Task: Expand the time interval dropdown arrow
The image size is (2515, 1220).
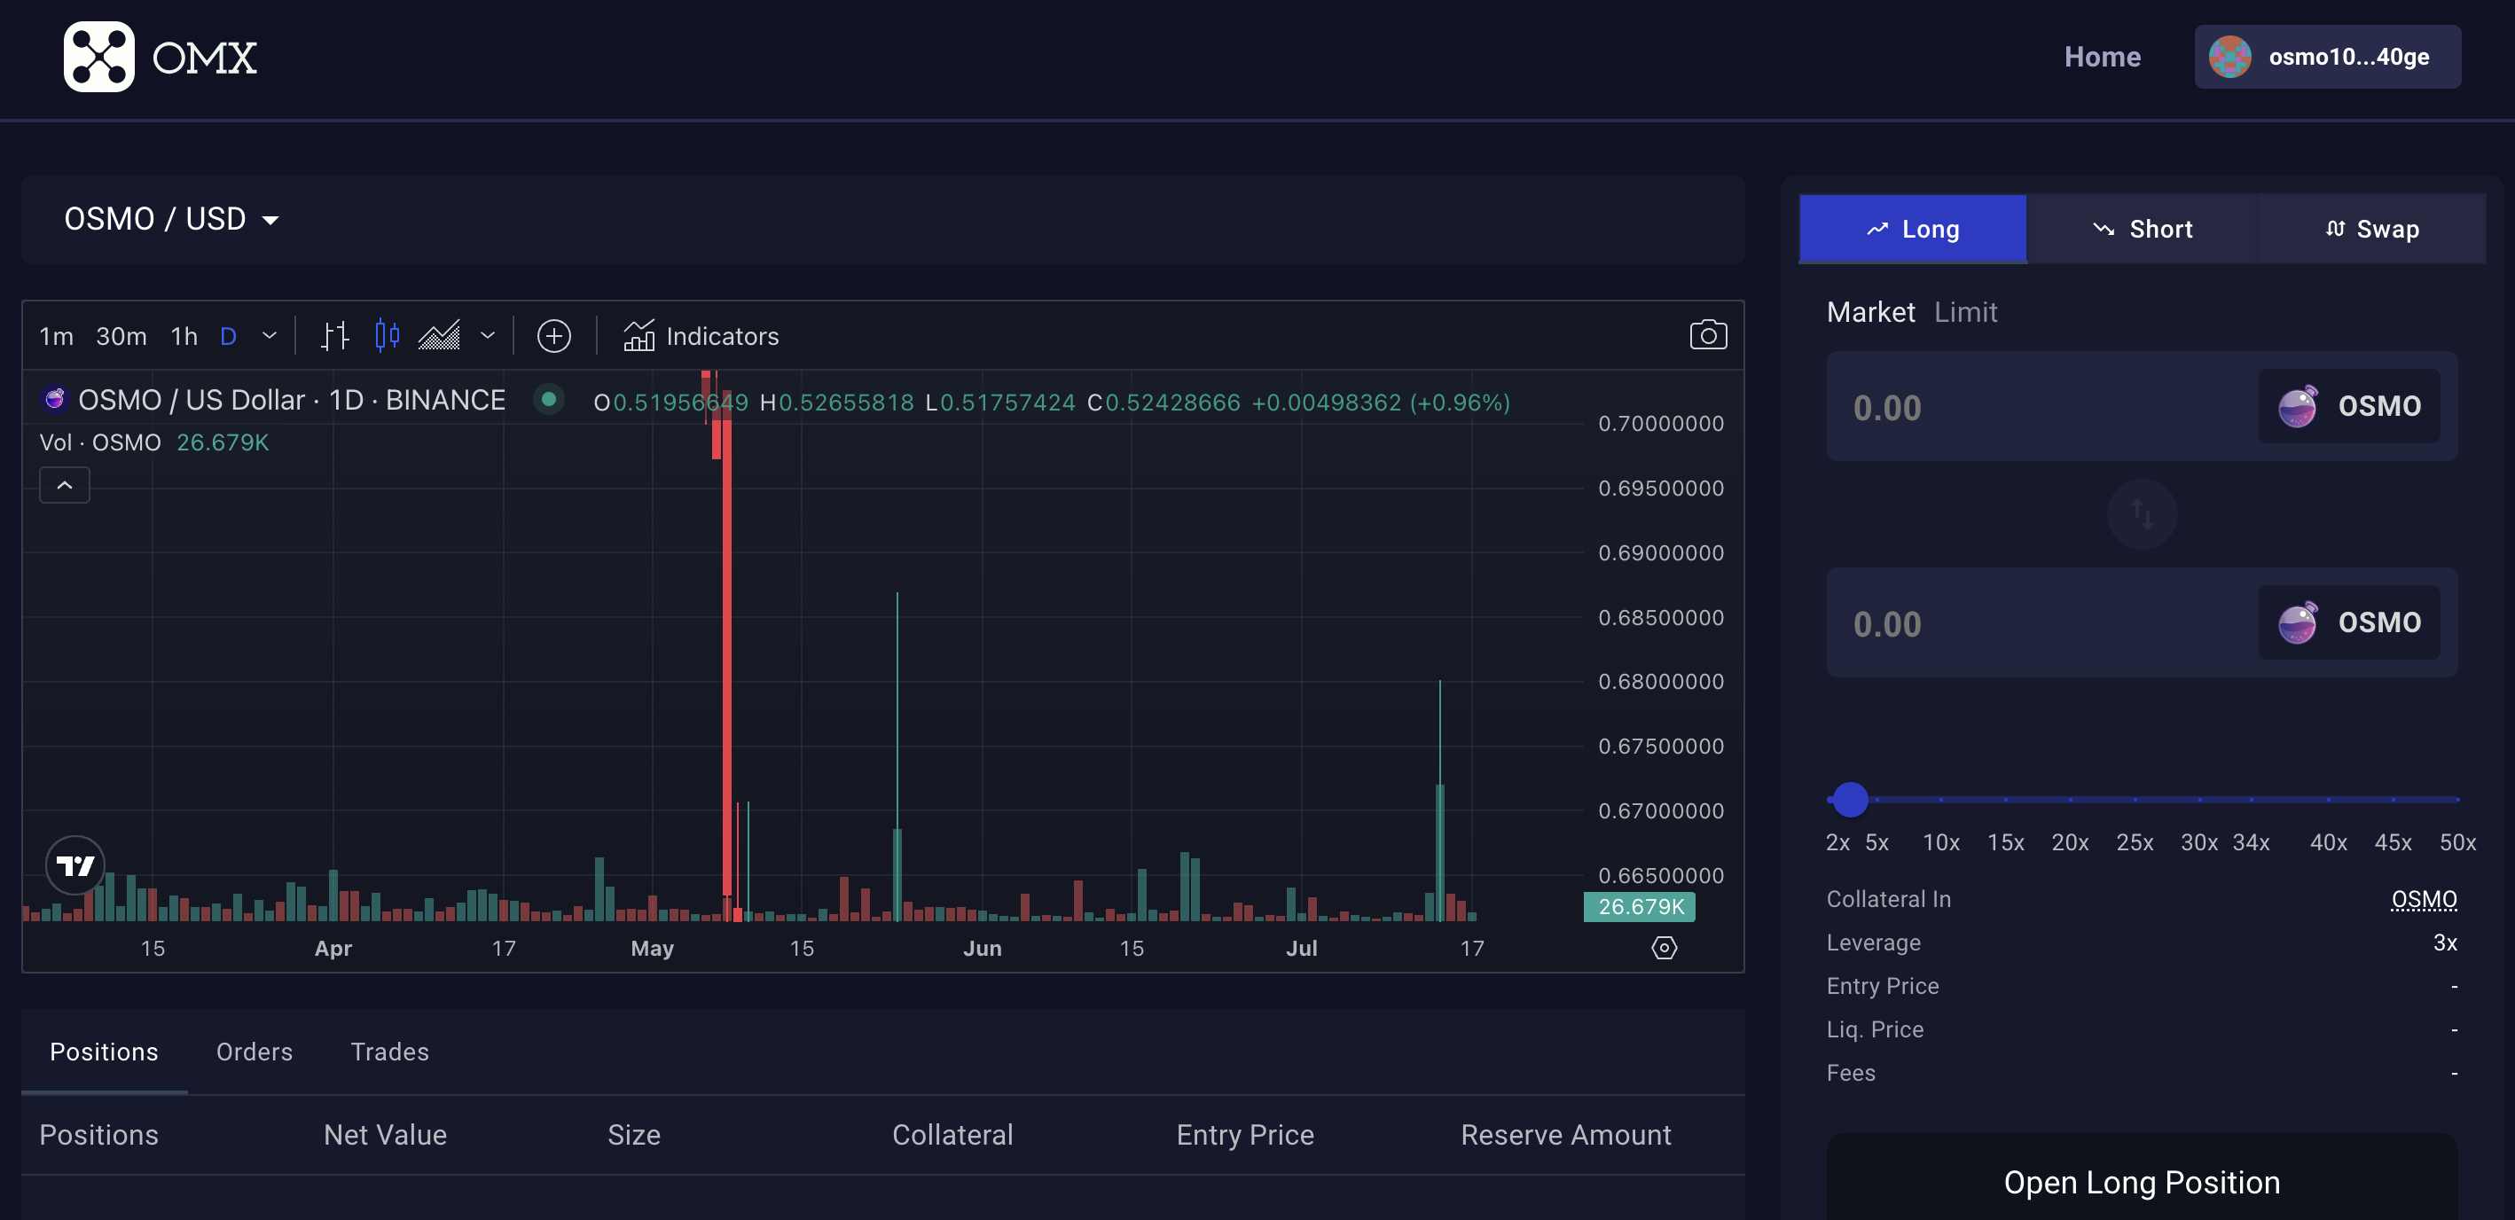Action: point(270,336)
